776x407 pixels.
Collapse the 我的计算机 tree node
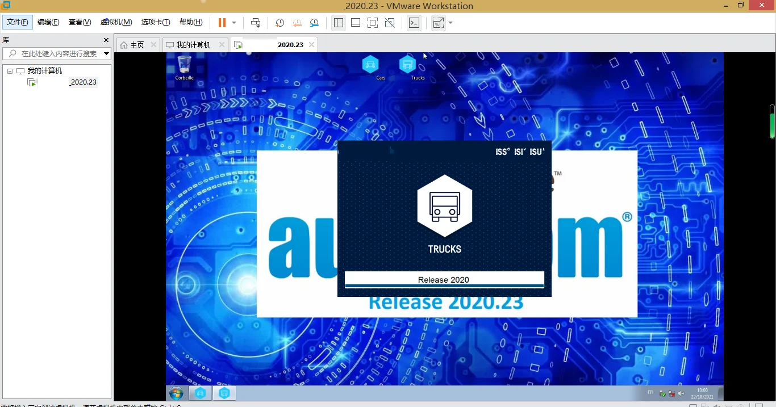pyautogui.click(x=10, y=71)
